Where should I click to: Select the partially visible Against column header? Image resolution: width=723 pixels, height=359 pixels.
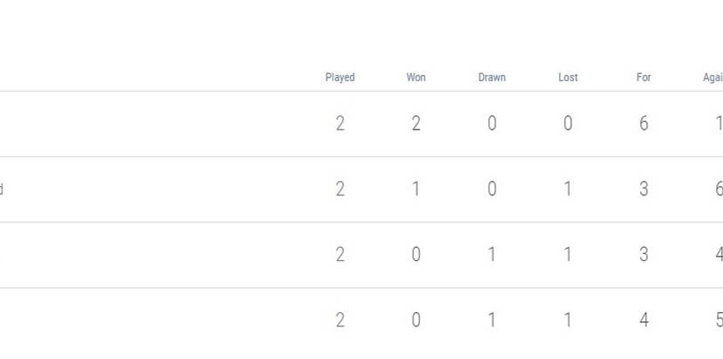tap(712, 78)
